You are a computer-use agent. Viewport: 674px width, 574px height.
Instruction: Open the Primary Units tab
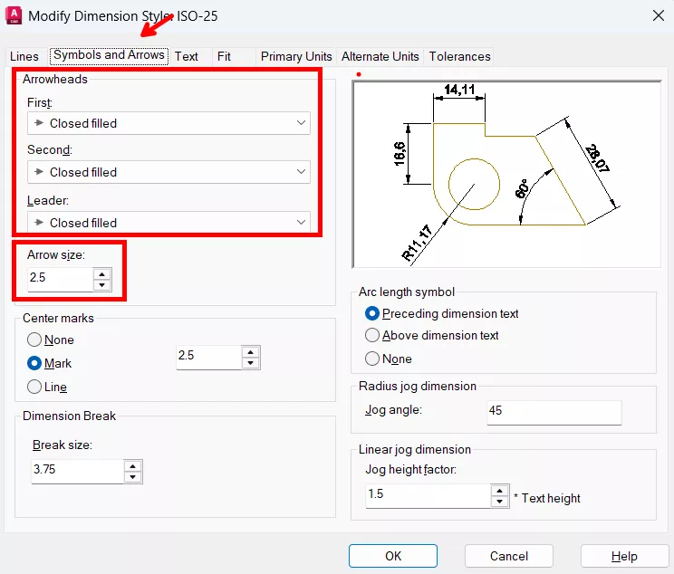[295, 56]
